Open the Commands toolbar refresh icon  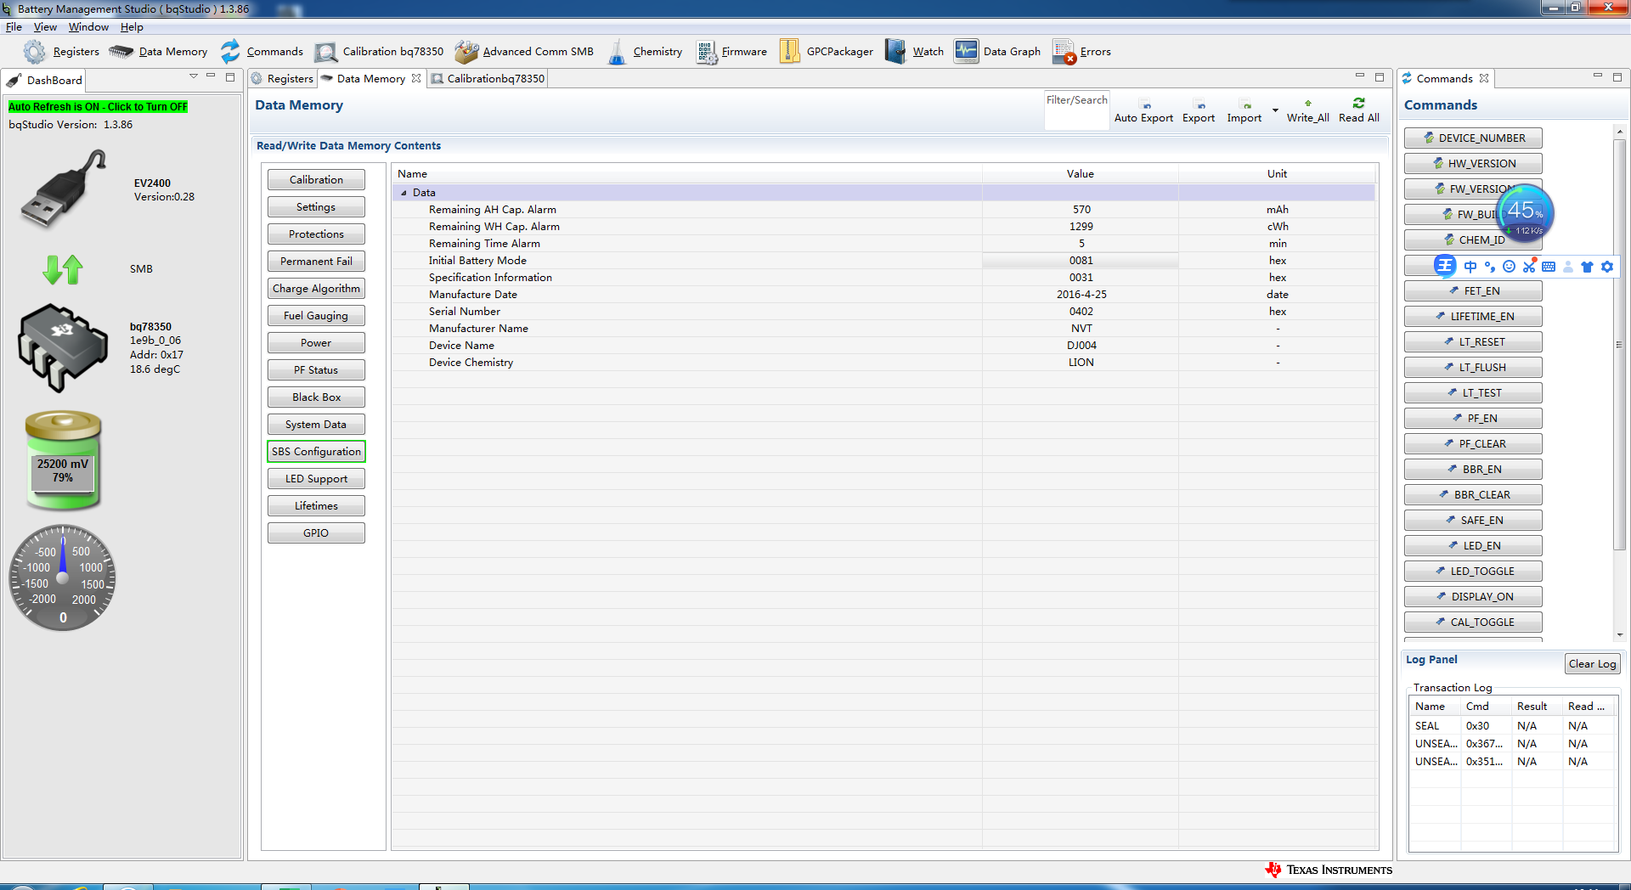pos(230,52)
